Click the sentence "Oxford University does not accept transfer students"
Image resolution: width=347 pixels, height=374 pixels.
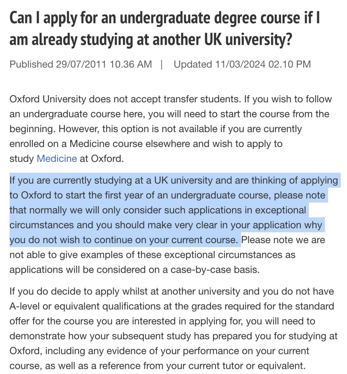[x=125, y=99]
